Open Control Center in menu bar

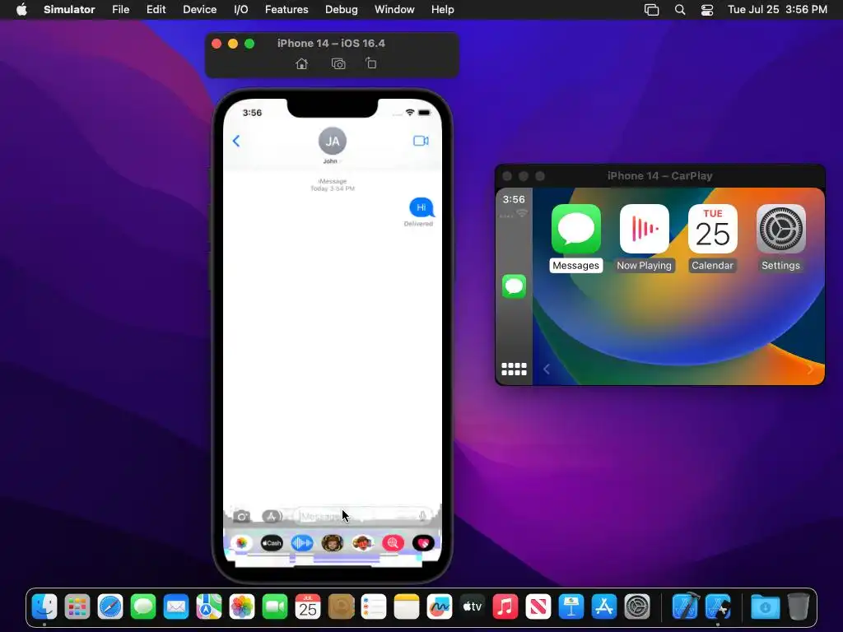pos(707,10)
